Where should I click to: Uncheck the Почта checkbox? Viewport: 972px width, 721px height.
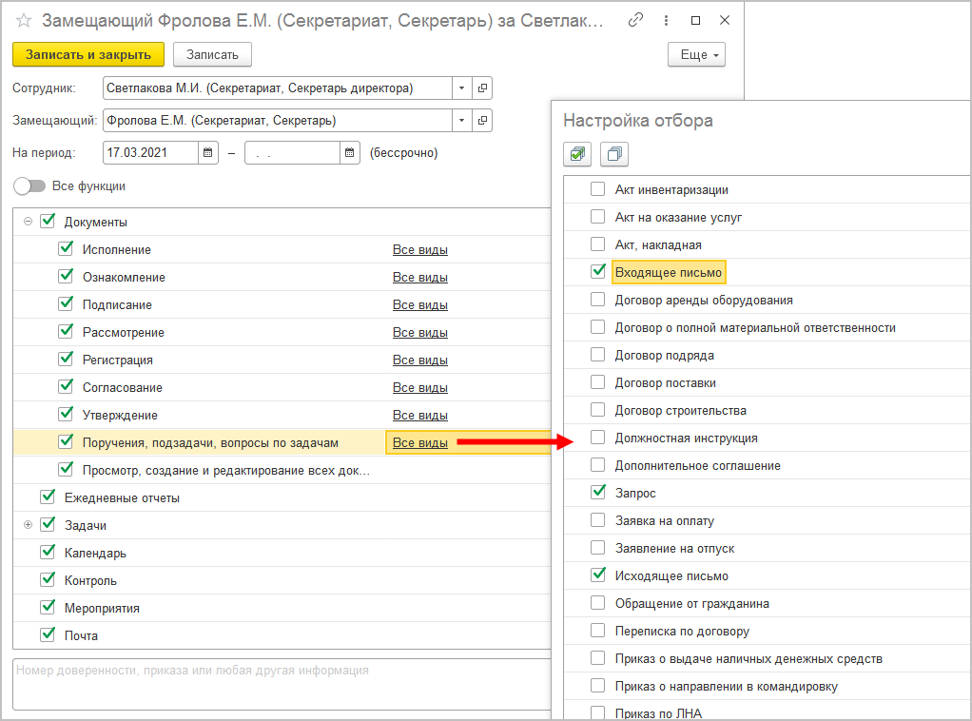pyautogui.click(x=47, y=635)
